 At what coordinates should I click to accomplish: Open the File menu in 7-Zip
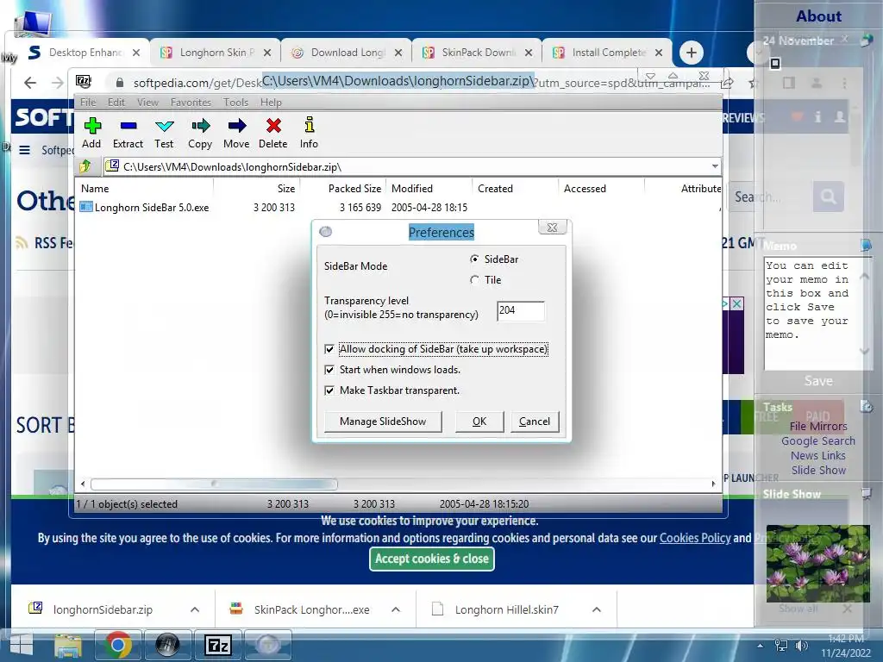88,103
